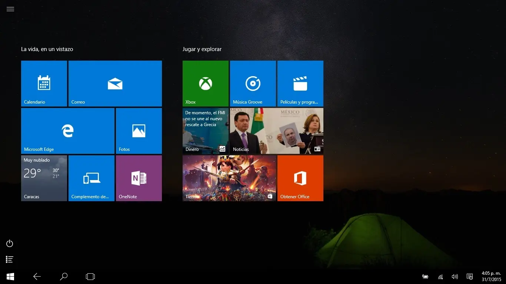Show the all apps list
The height and width of the screenshot is (284, 506).
click(x=10, y=260)
